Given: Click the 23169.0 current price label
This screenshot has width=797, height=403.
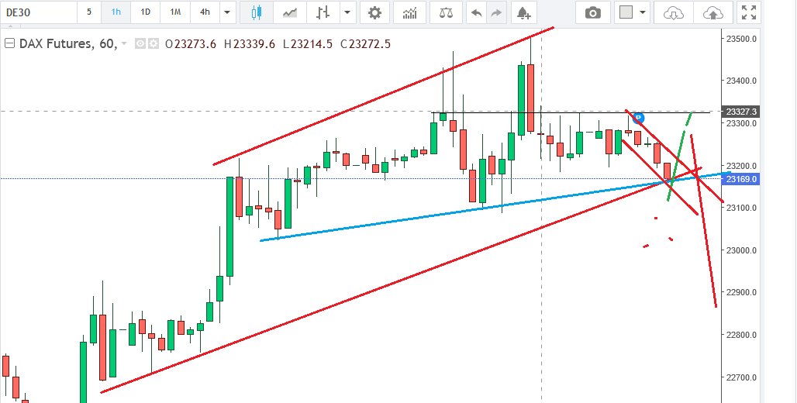Looking at the screenshot, I should [x=740, y=179].
